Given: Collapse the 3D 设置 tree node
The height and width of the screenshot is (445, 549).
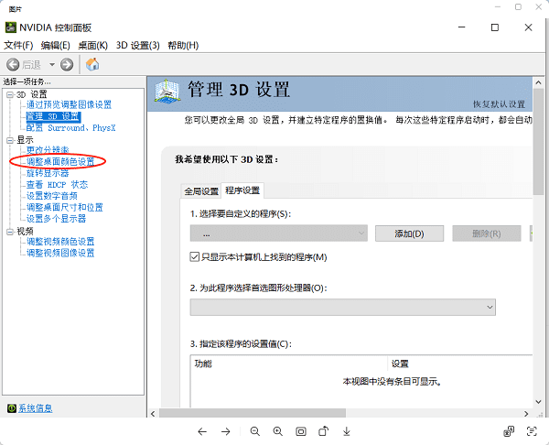Looking at the screenshot, I should point(10,94).
